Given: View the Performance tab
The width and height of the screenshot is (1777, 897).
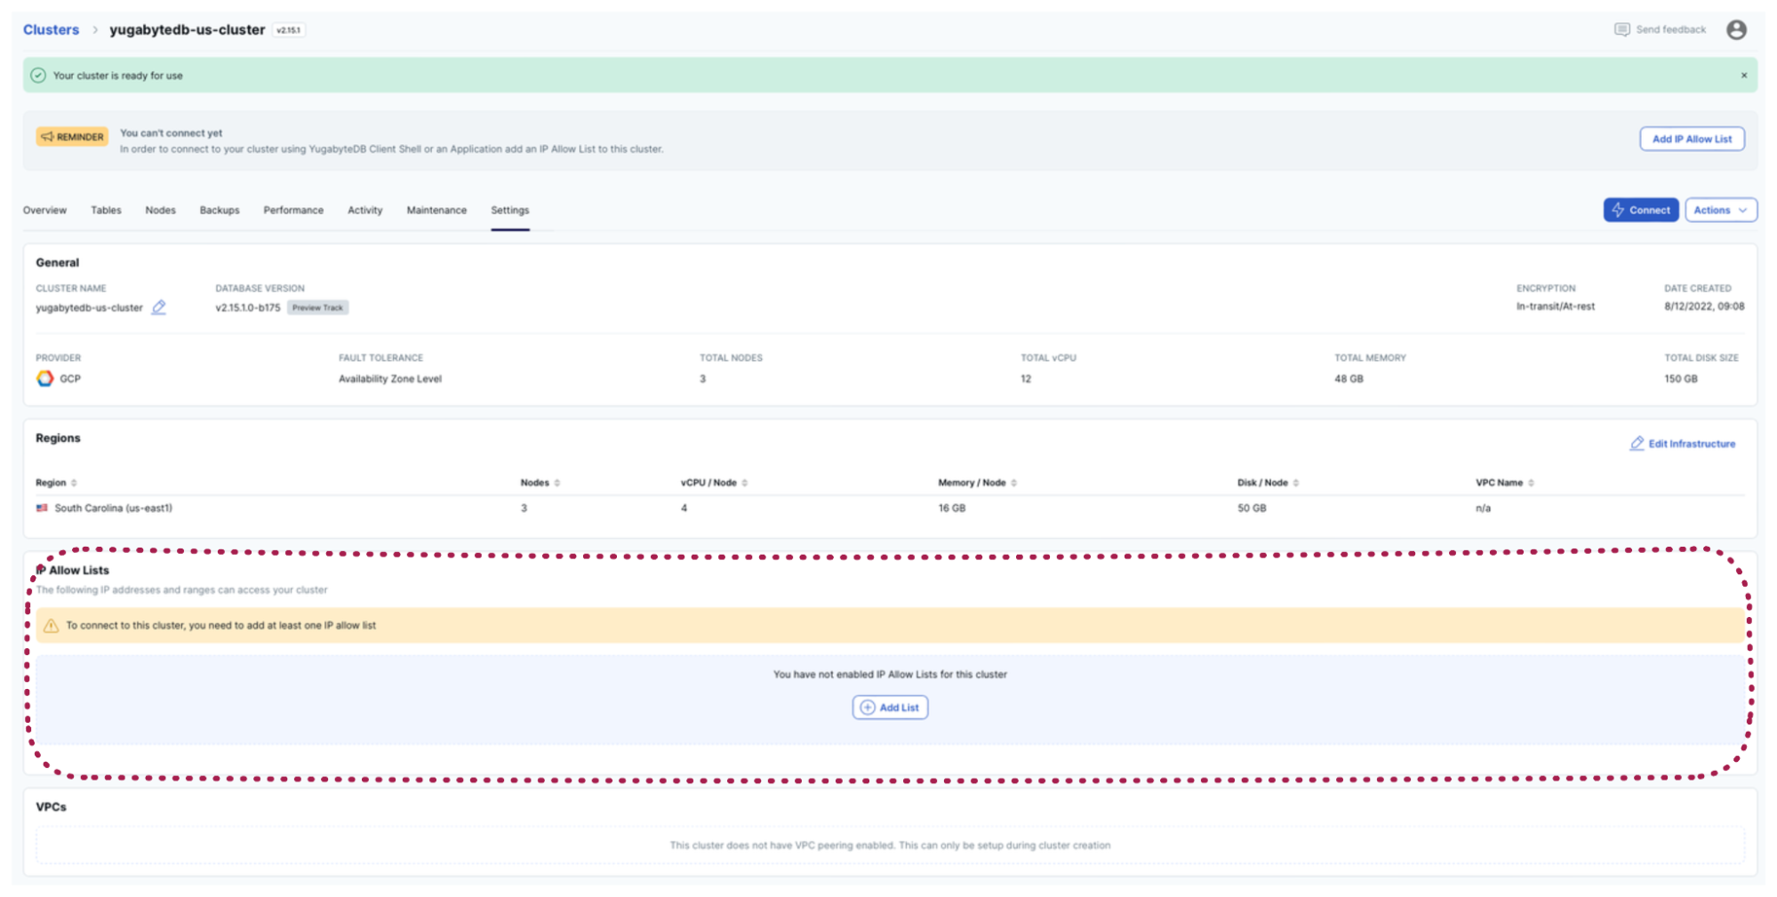Looking at the screenshot, I should (x=293, y=210).
